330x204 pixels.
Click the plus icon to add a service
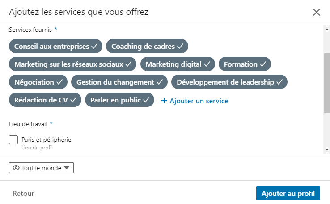164,101
